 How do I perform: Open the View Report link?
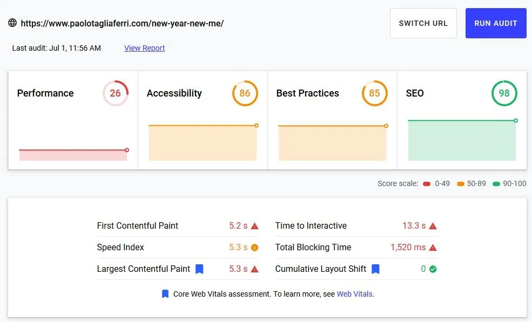click(145, 48)
